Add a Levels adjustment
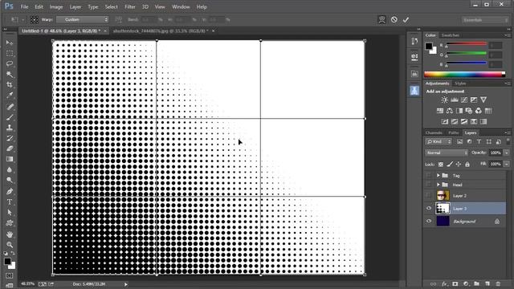514x289 pixels. tap(455, 100)
